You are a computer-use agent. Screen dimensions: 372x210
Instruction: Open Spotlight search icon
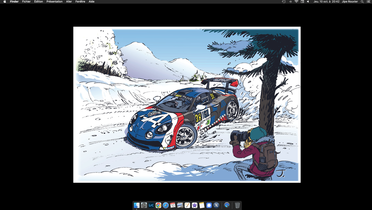pos(362,2)
